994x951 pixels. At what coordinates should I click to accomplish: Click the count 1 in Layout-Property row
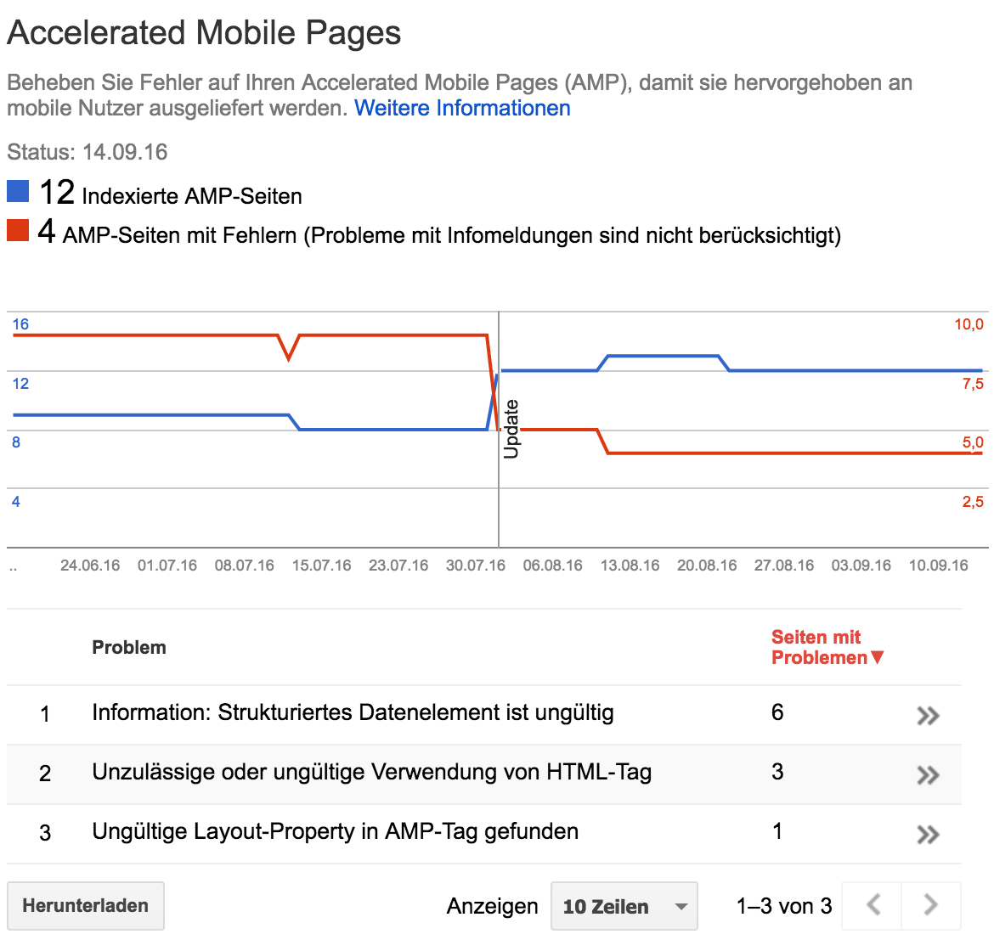[777, 831]
